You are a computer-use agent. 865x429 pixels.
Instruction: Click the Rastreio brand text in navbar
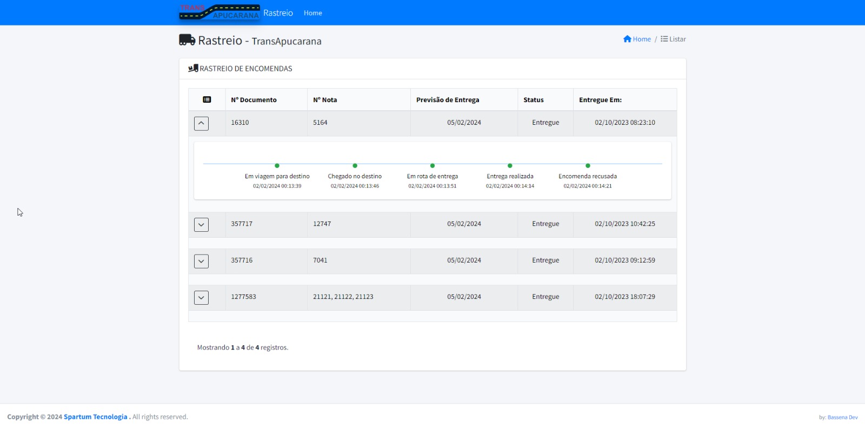click(x=278, y=13)
